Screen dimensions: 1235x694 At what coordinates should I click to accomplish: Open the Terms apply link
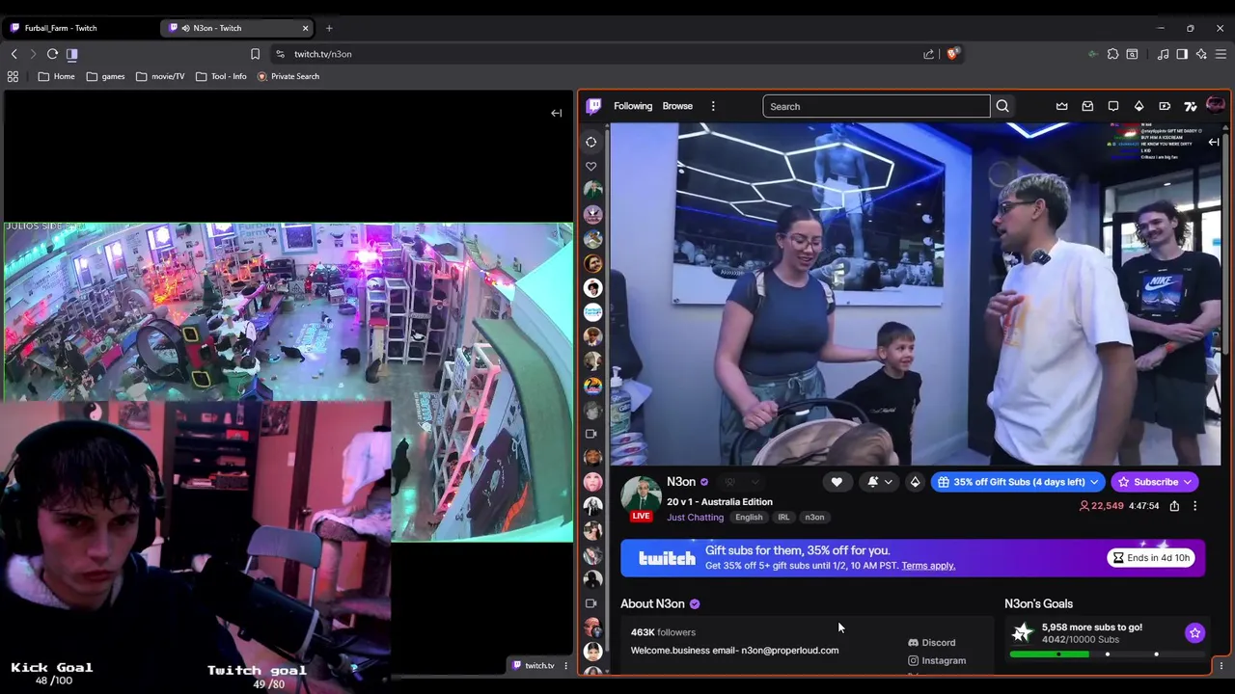[x=928, y=566]
